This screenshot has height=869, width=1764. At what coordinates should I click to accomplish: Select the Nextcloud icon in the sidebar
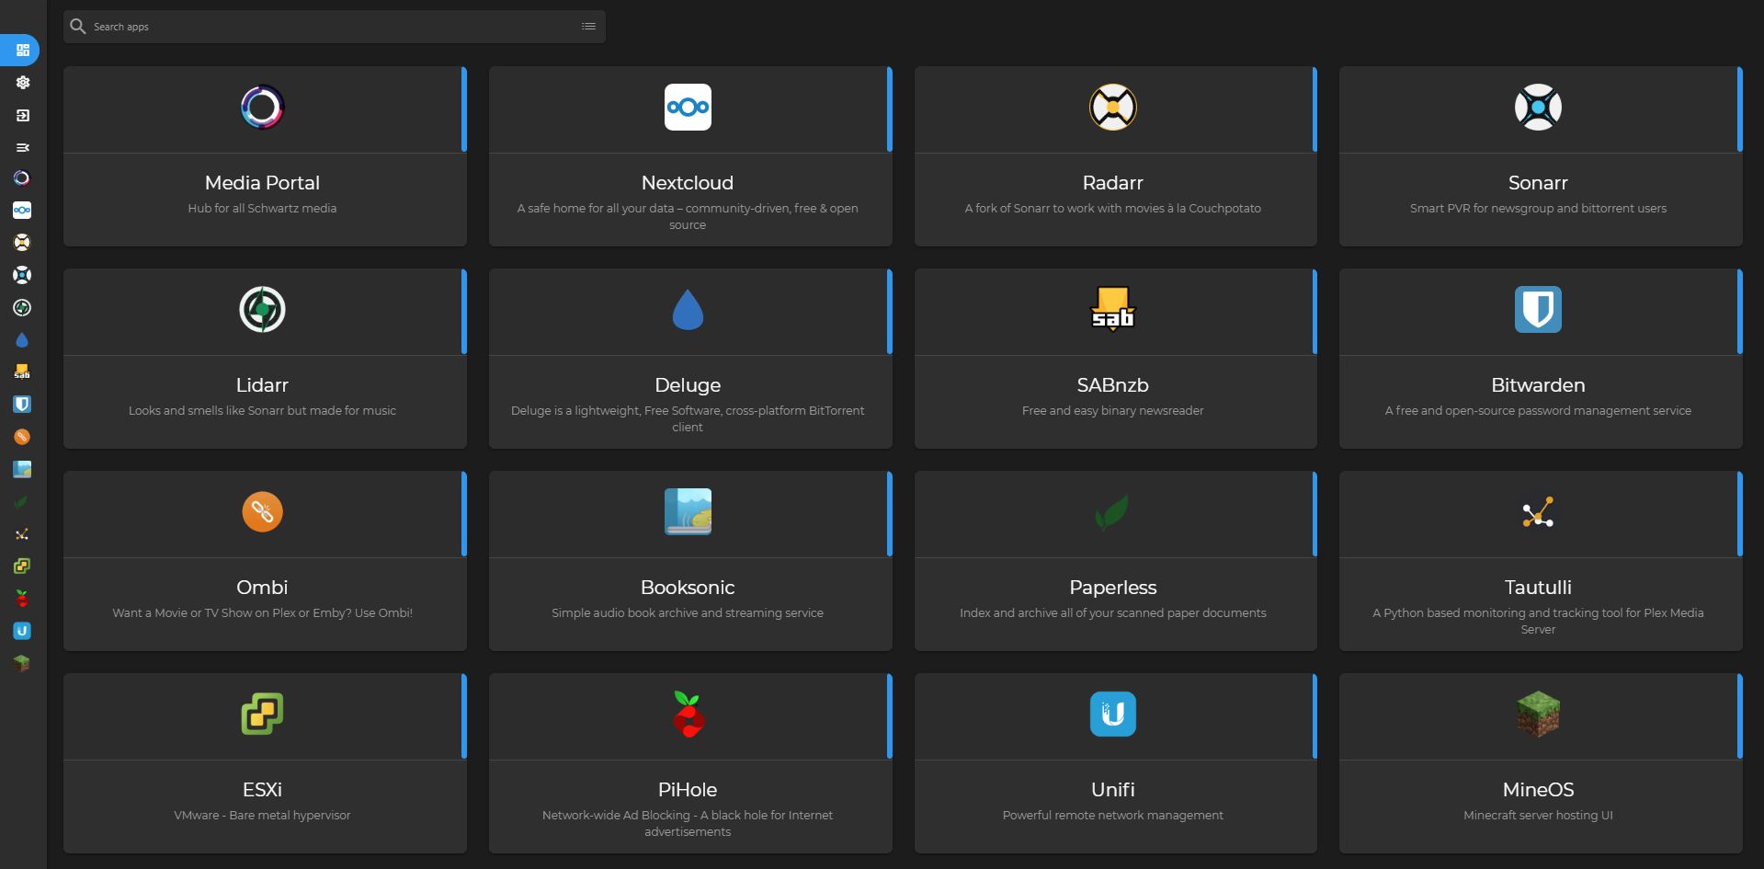[x=22, y=210]
